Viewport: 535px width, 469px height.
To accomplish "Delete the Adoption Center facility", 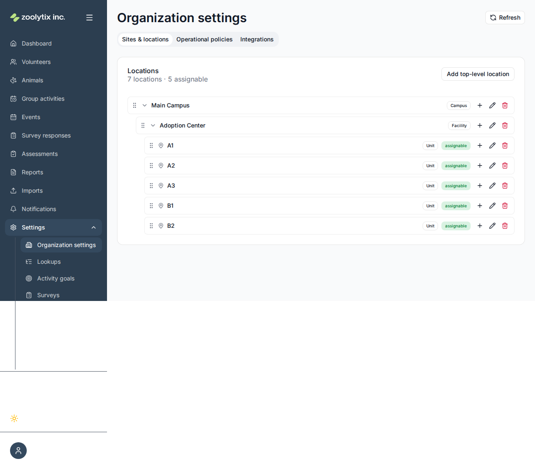I will [505, 125].
